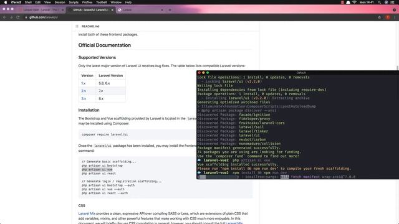This screenshot has width=399, height=224.
Task: Click the browser profile dropdown icon
Action: click(x=394, y=10)
